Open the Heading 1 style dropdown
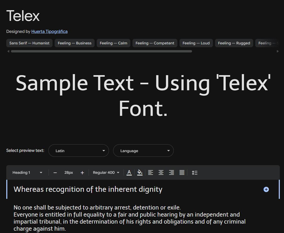 27,172
